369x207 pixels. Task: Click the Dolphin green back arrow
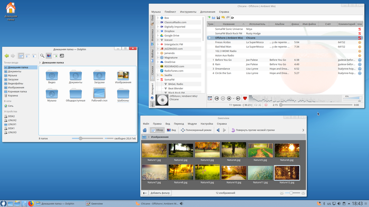click(6, 56)
